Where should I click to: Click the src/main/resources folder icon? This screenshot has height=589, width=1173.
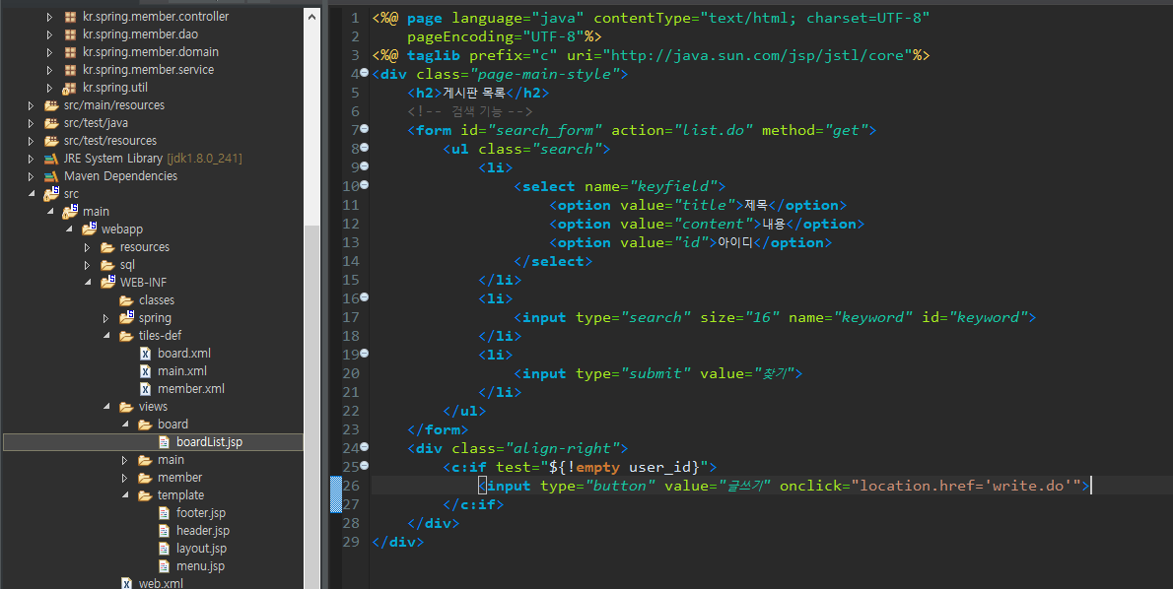click(x=51, y=105)
